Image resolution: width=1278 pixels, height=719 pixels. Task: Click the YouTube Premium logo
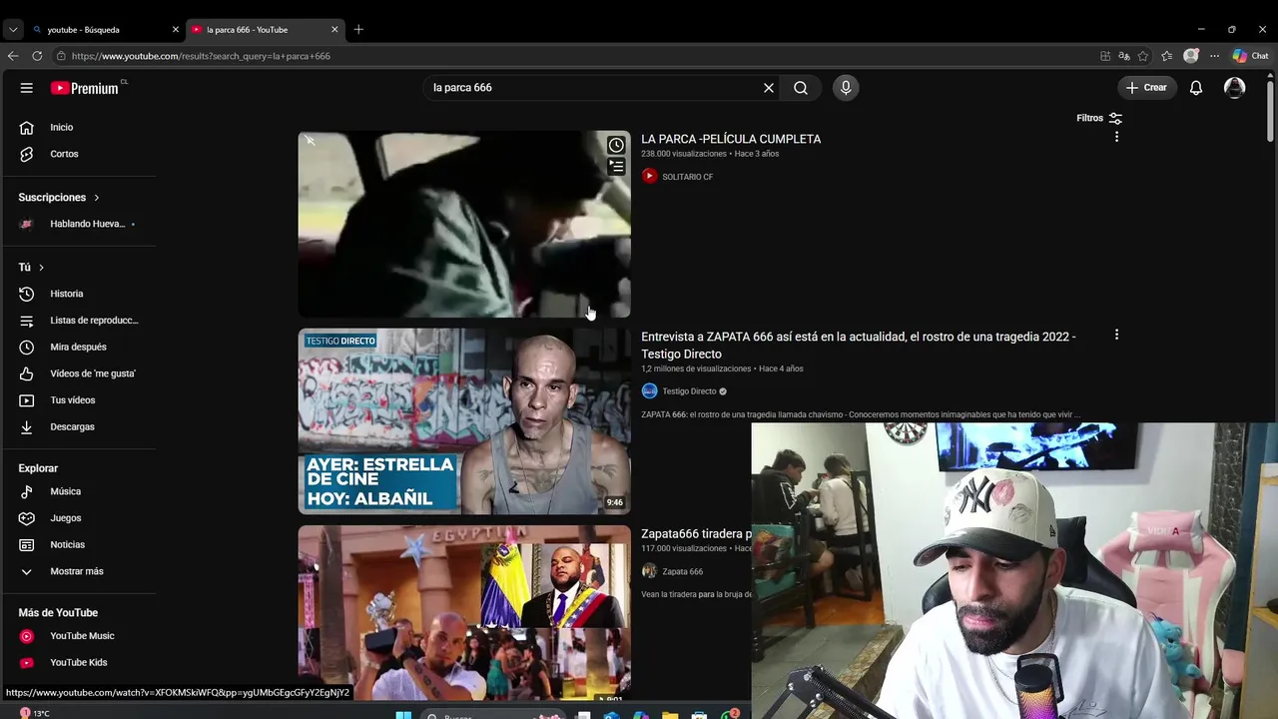(85, 88)
